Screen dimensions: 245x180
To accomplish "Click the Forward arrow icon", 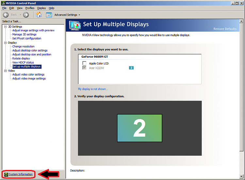I will (x=26, y=15).
